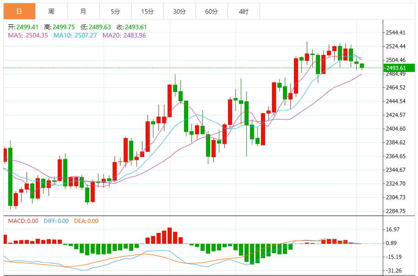418x276 pixels.
Task: Click the -31.26 MACD axis label
Action: point(393,271)
